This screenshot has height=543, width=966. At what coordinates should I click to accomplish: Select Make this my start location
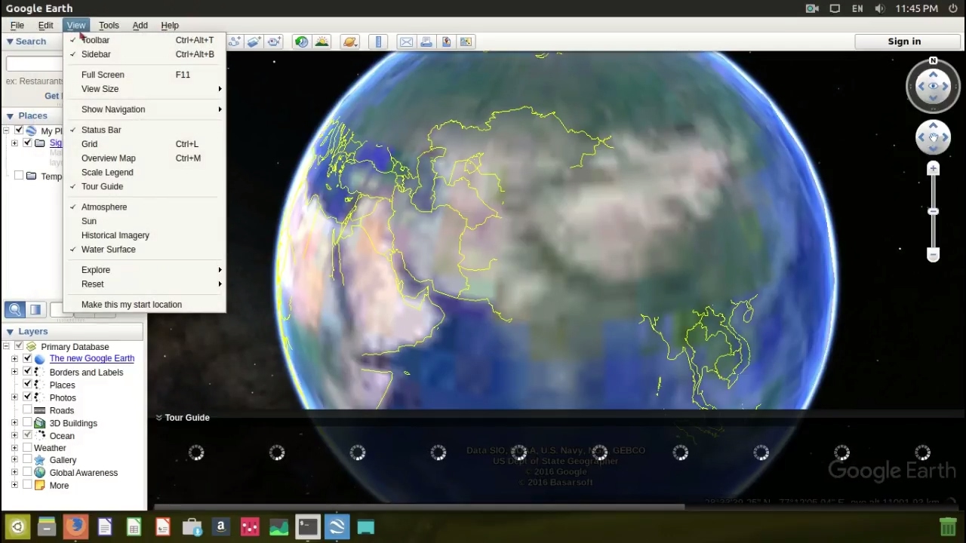tap(145, 305)
